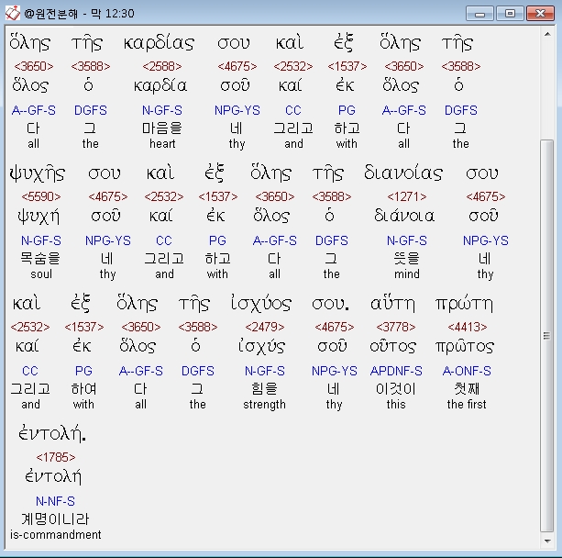562x558 pixels.
Task: Click the English gloss the first
Action: pyautogui.click(x=467, y=405)
